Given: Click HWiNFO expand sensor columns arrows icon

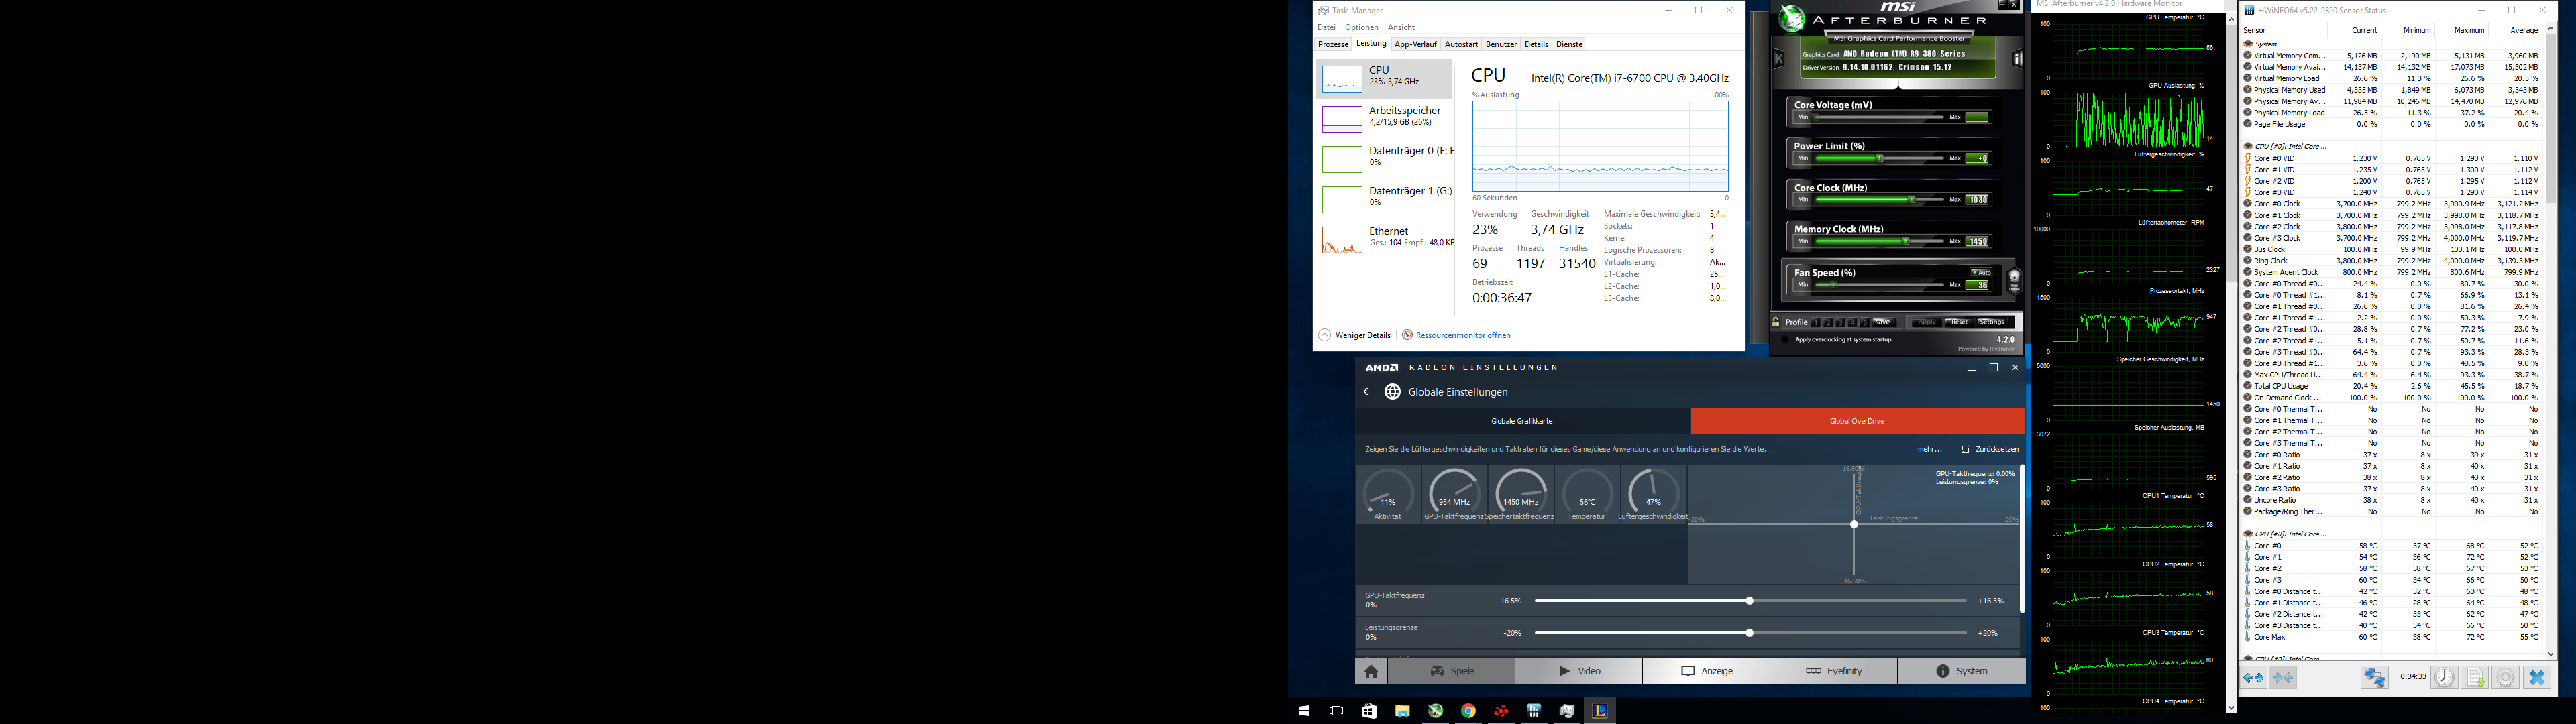Looking at the screenshot, I should pos(2253,678).
